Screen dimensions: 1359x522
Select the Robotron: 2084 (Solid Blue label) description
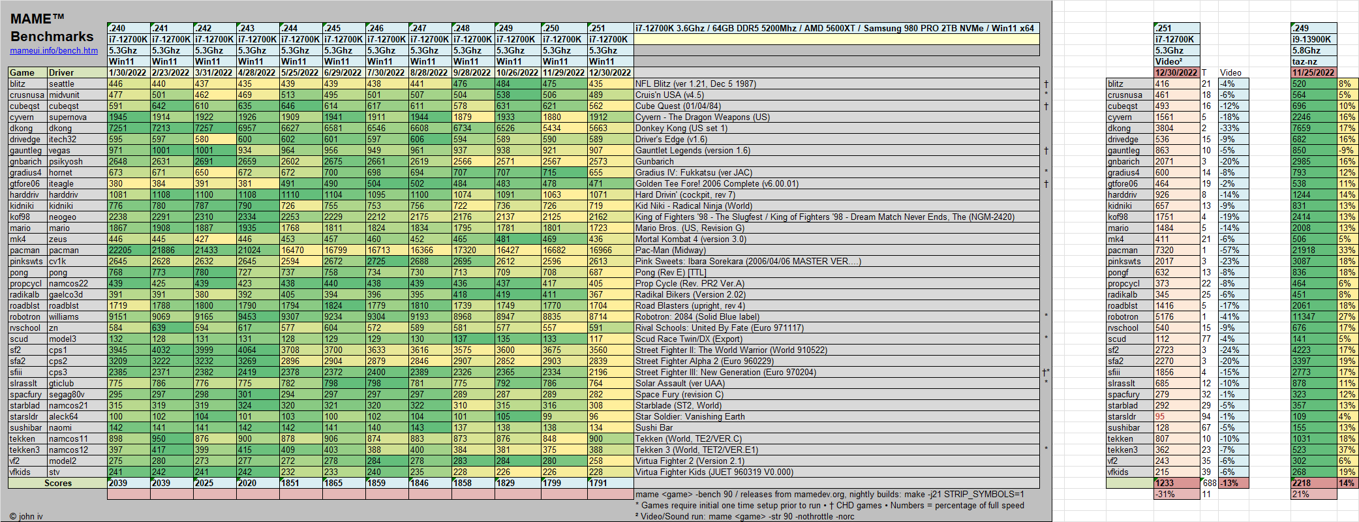tap(836, 316)
